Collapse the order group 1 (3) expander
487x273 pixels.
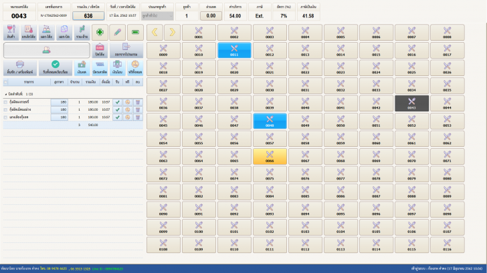click(x=5, y=94)
